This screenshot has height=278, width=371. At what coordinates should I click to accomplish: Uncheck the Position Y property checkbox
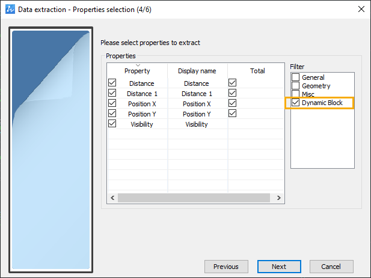click(x=112, y=113)
